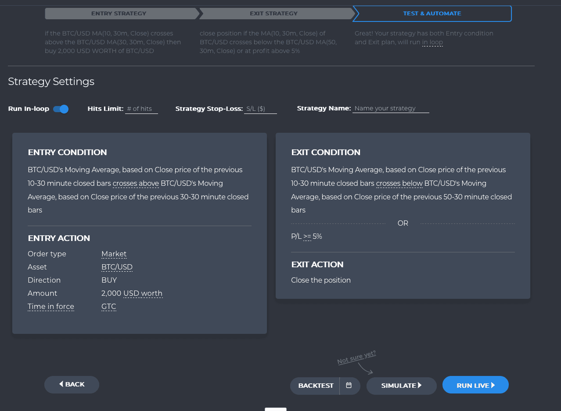561x411 pixels.
Task: Click the Strategy Stop-Loss input field
Action: (260, 109)
